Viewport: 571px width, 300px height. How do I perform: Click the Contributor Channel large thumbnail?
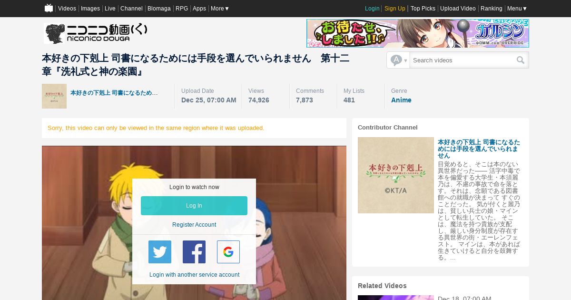point(396,175)
